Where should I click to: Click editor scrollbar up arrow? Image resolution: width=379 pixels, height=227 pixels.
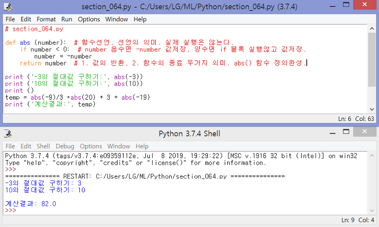[x=372, y=28]
